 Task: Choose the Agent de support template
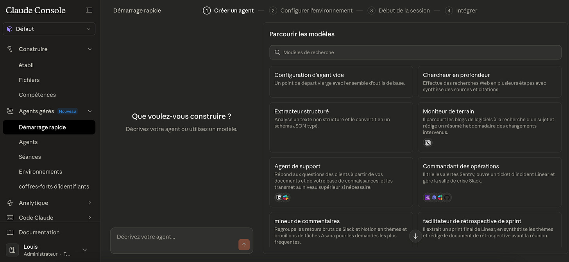[x=341, y=182]
